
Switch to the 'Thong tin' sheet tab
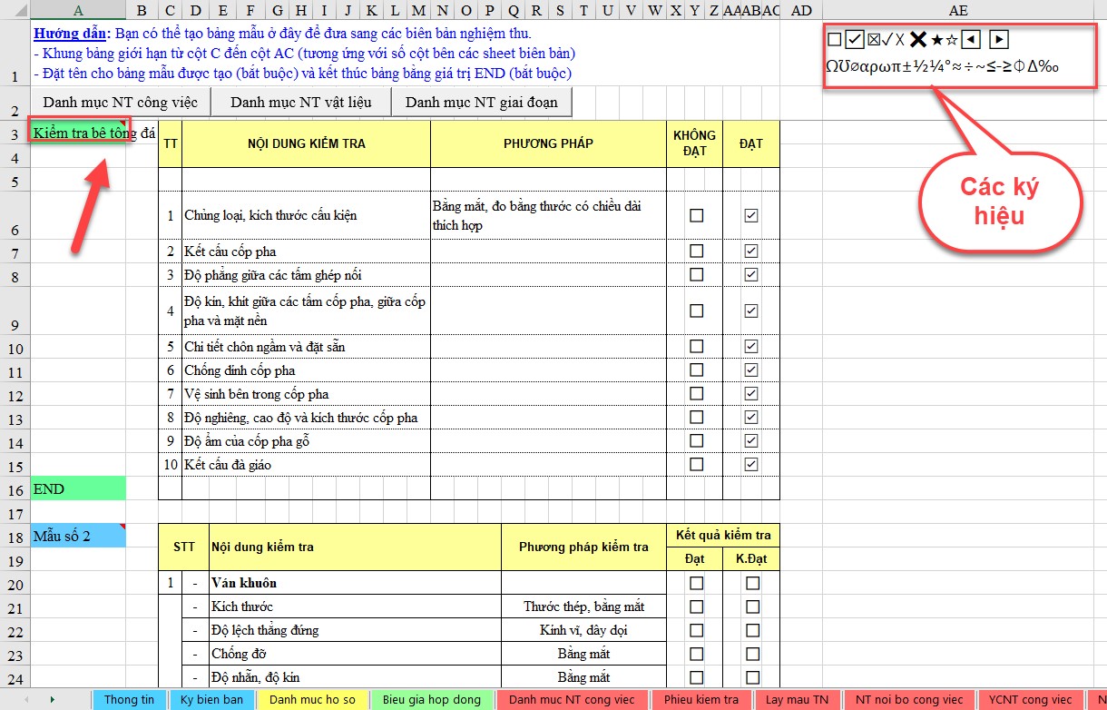[x=129, y=699]
